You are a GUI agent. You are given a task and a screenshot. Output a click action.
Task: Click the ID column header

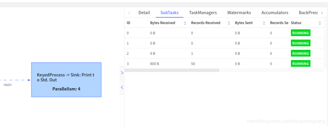point(129,23)
